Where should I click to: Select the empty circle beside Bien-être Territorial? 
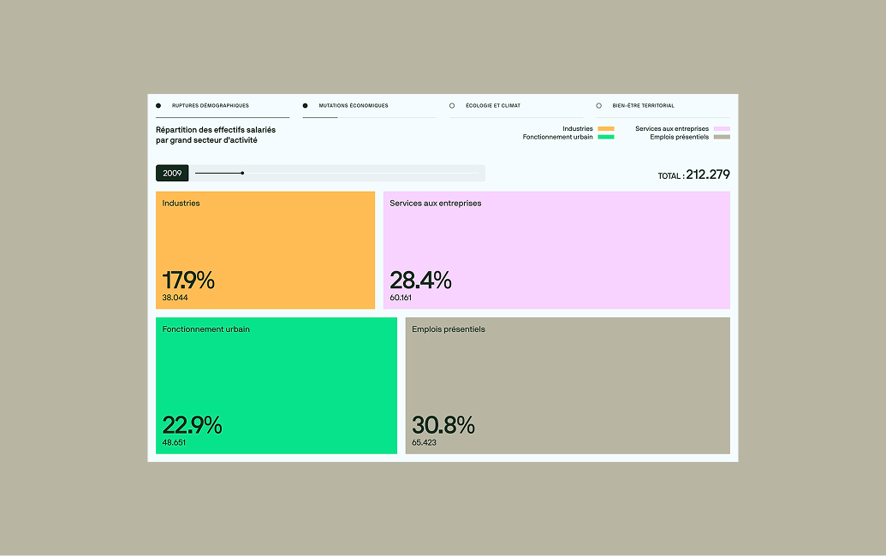click(599, 105)
